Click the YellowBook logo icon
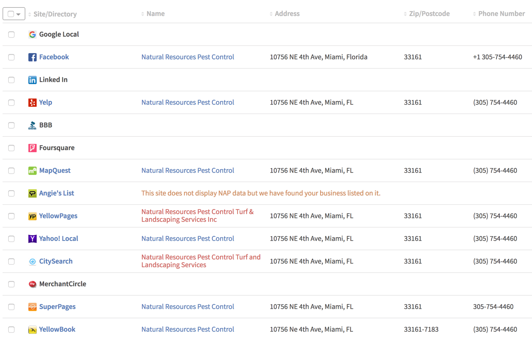Screen dimensions: 532x340 pyautogui.click(x=32, y=330)
